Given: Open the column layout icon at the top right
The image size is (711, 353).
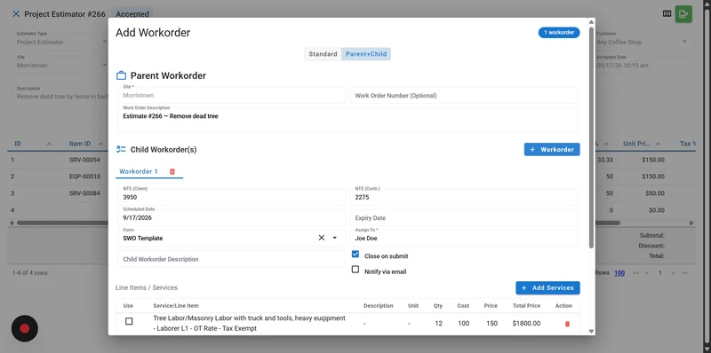Looking at the screenshot, I should pos(667,13).
